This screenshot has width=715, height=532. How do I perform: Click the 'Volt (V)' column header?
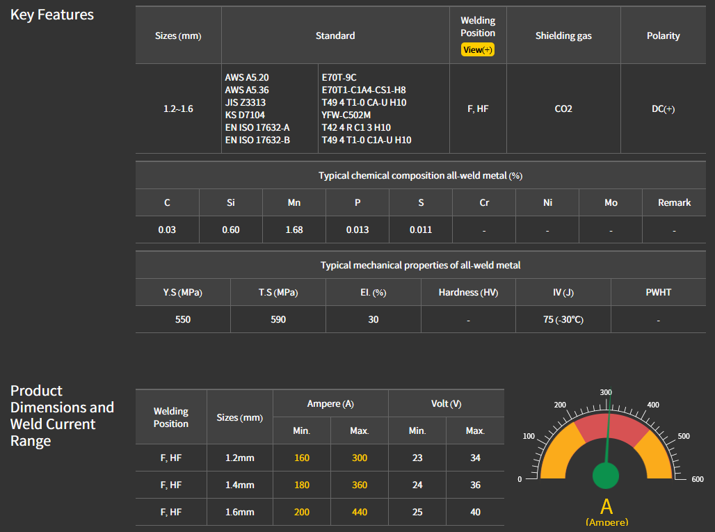point(446,403)
